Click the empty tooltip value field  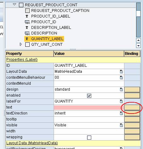click(x=89, y=120)
